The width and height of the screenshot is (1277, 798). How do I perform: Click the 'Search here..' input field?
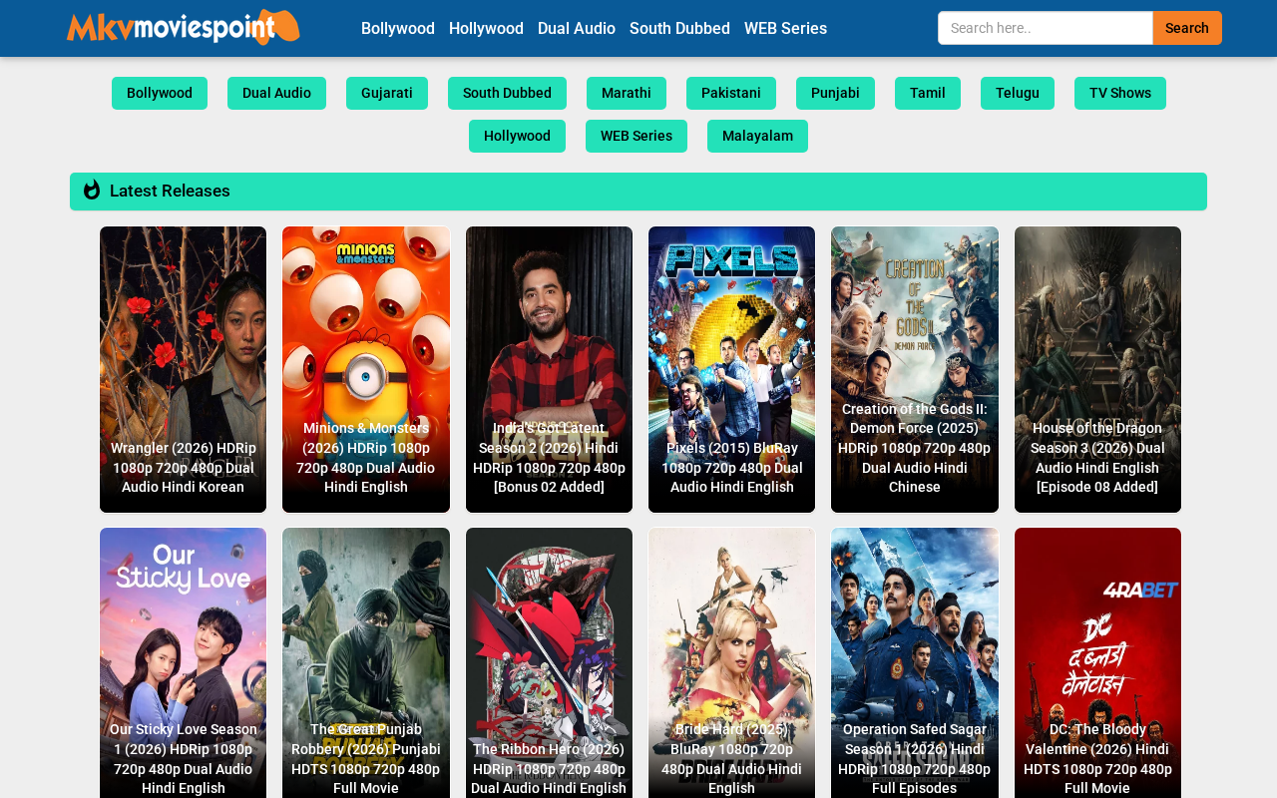pyautogui.click(x=1046, y=28)
